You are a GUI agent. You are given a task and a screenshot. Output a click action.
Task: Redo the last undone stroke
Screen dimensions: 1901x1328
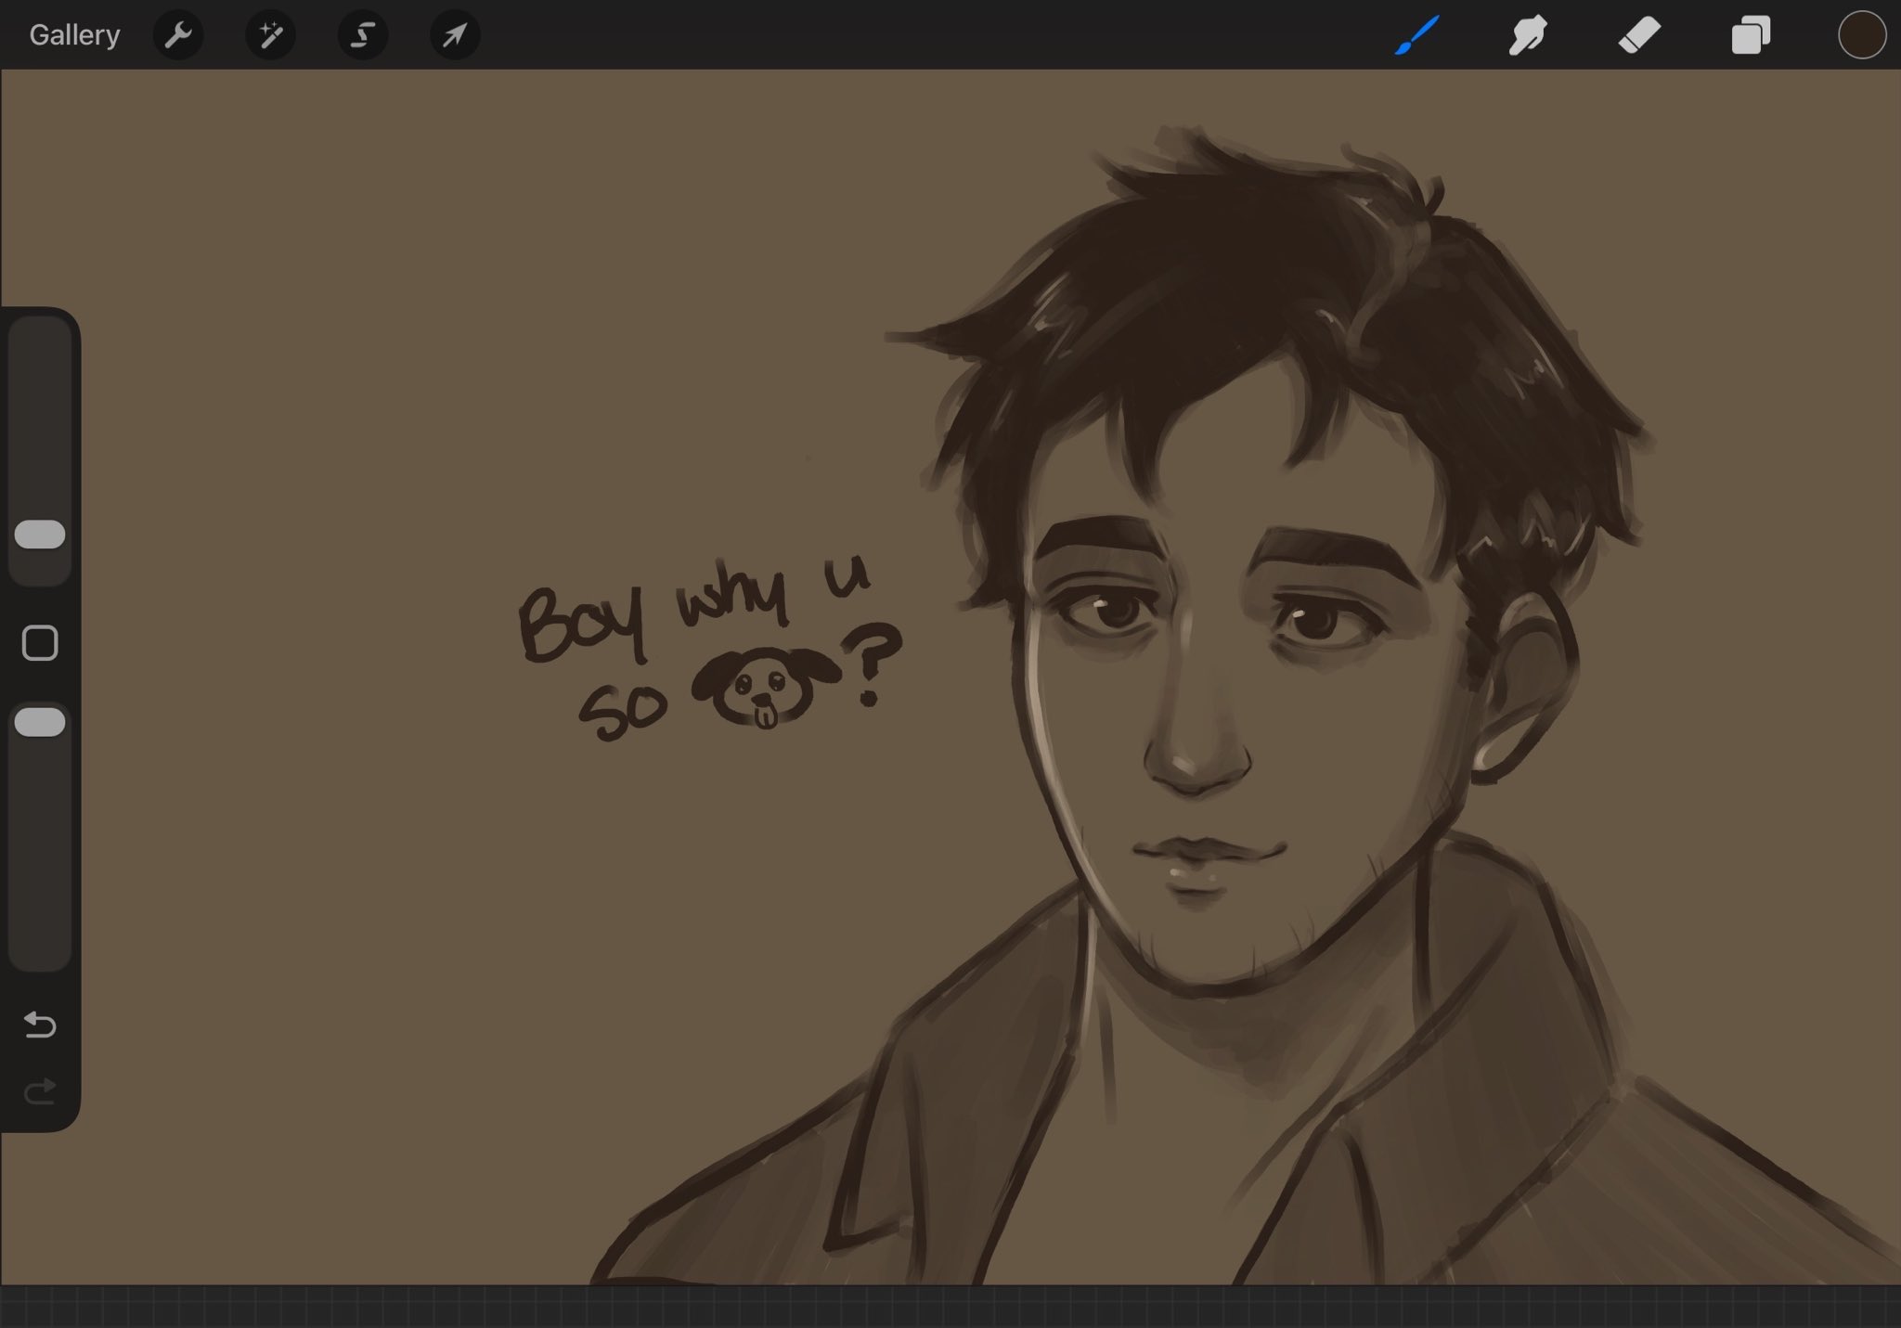(40, 1091)
